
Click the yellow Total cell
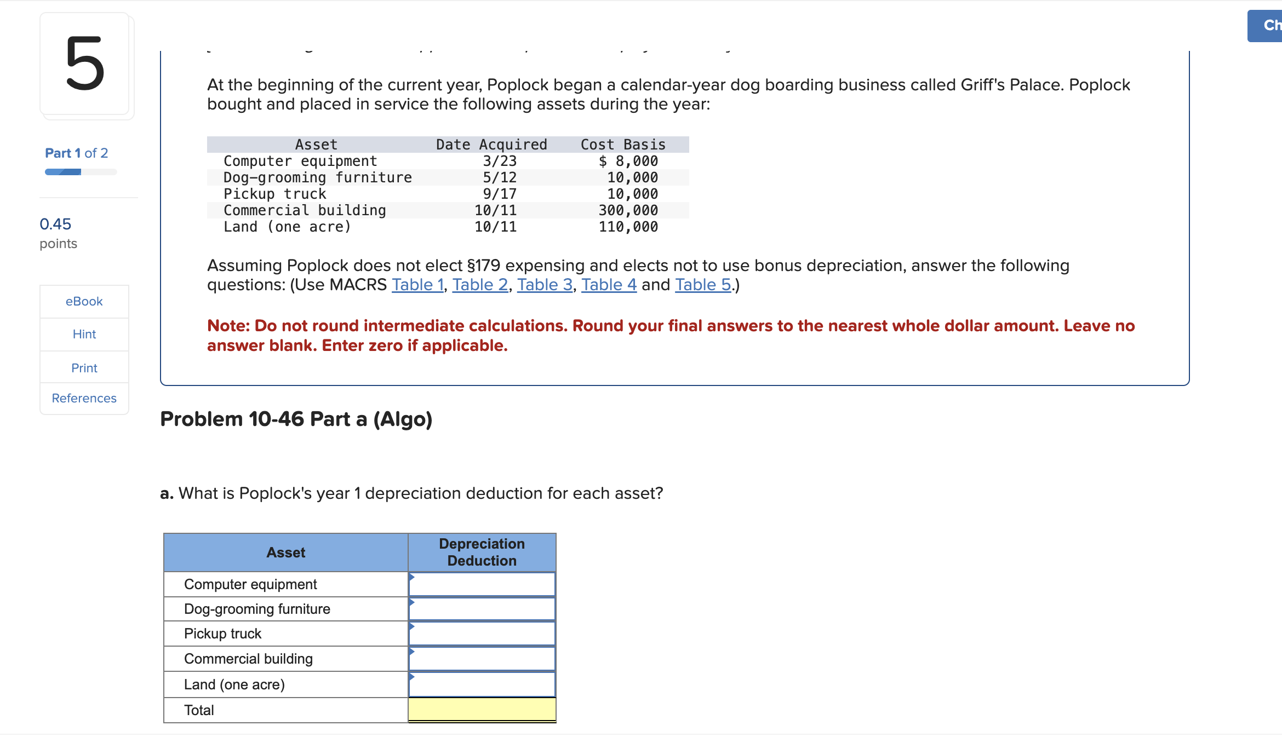click(482, 710)
